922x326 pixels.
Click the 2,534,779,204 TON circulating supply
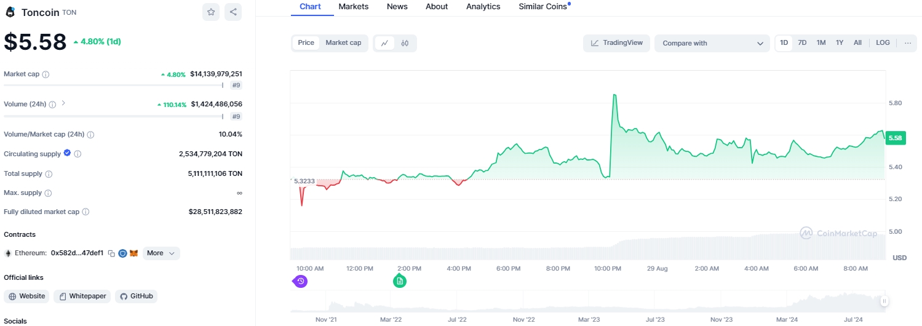coord(210,154)
